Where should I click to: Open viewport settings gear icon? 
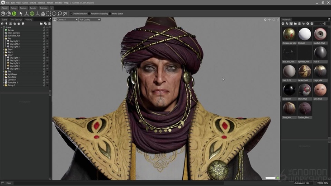265,19
